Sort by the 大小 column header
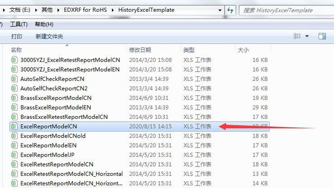The width and height of the screenshot is (334, 188). 243,50
